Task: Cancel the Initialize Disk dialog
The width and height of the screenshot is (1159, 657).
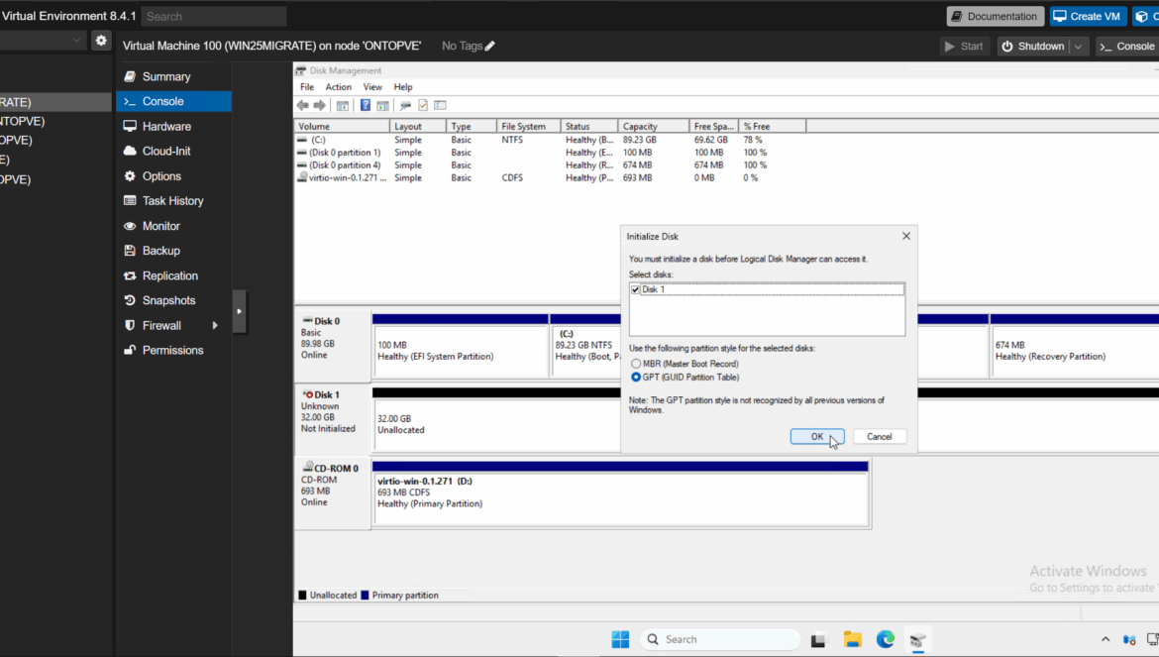Action: 880,437
